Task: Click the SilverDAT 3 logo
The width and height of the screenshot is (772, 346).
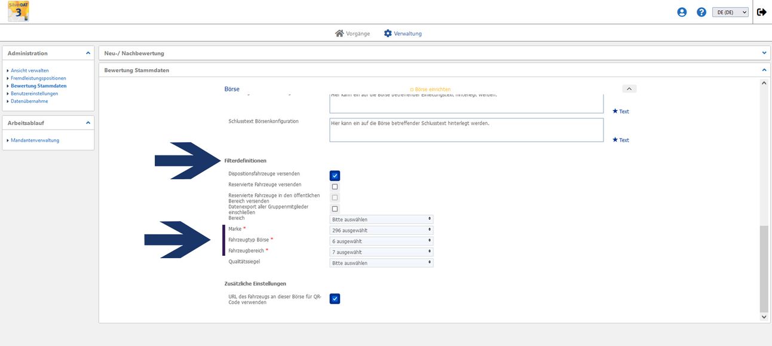Action: [19, 11]
